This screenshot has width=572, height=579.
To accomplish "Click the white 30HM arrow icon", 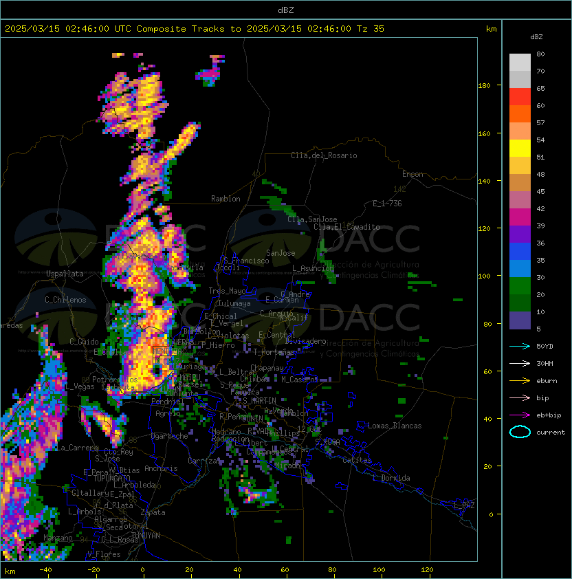I will [x=520, y=363].
